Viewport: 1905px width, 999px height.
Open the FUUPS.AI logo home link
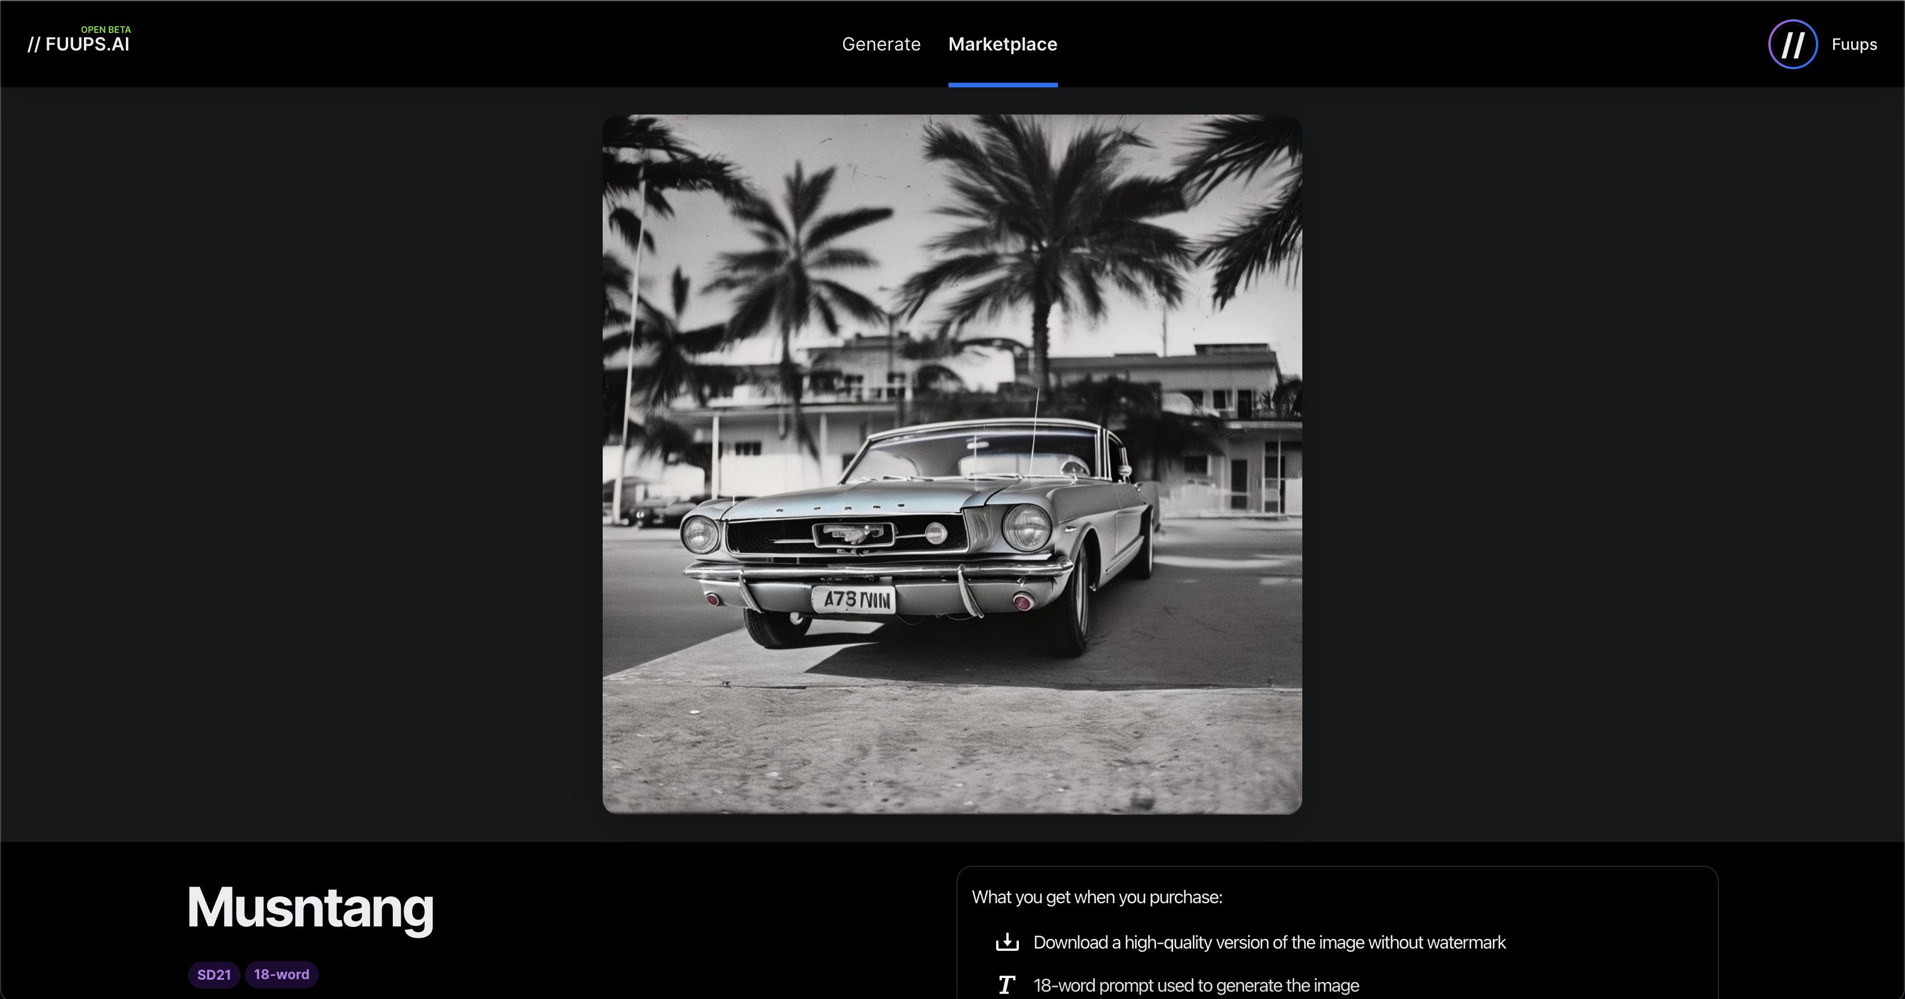[78, 44]
